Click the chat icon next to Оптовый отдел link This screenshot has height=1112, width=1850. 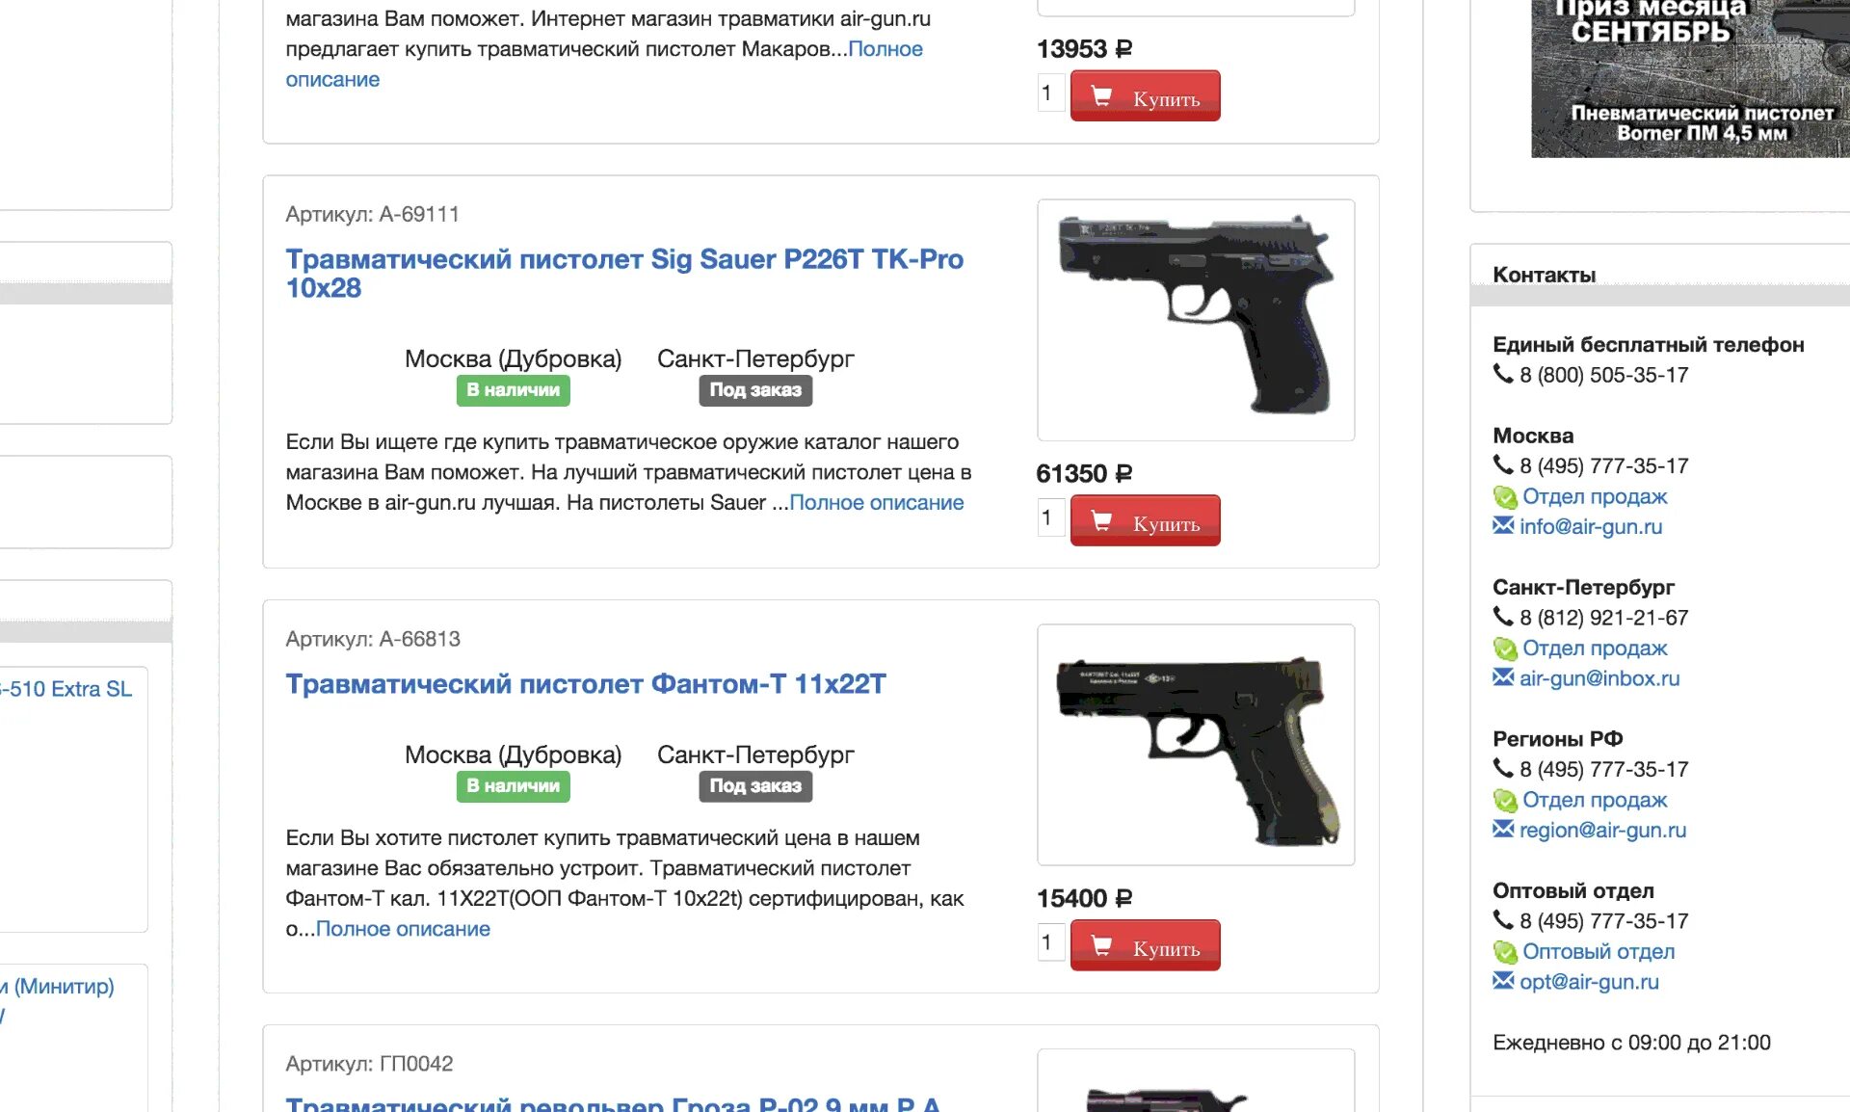(1504, 952)
